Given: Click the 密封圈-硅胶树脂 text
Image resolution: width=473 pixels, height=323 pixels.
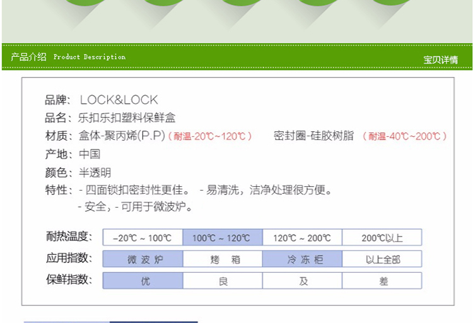Looking at the screenshot, I should (x=313, y=136).
